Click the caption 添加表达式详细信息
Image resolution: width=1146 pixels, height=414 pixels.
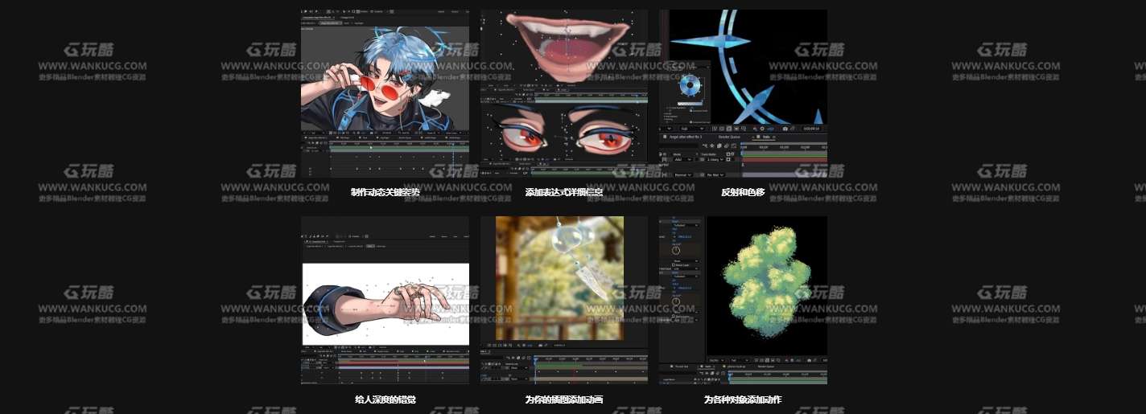point(563,192)
